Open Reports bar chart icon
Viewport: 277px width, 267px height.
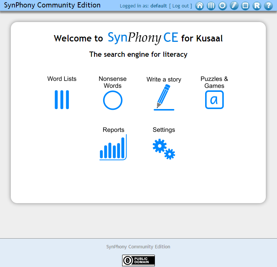tap(113, 147)
